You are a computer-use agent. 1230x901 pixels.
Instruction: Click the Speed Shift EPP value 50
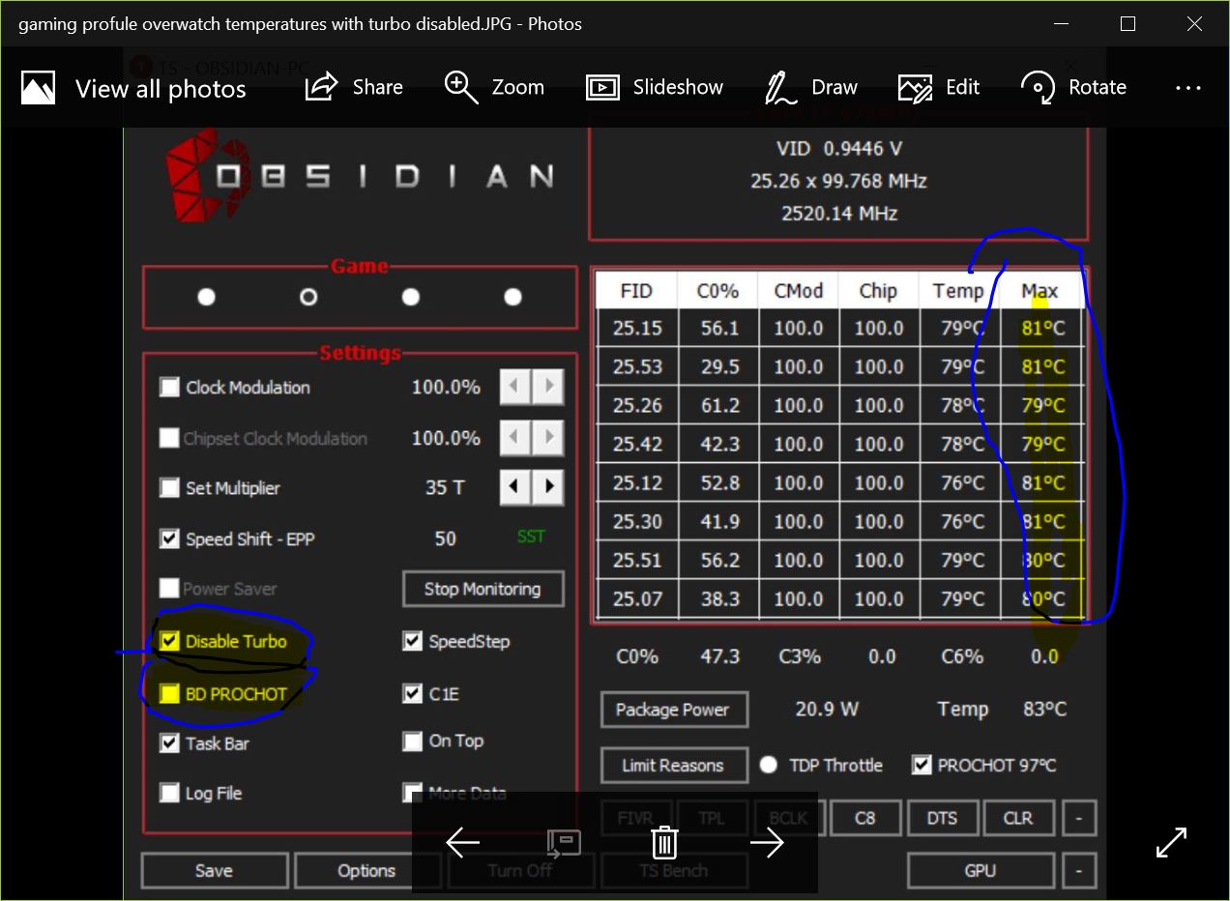tap(445, 538)
